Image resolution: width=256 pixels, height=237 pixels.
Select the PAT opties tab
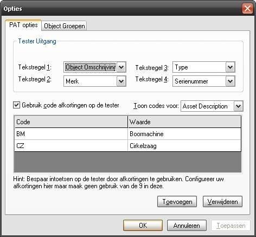pos(23,25)
